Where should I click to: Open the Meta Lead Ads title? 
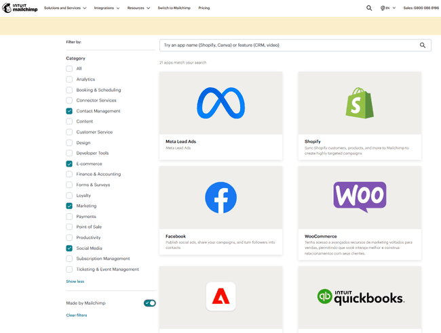(181, 141)
